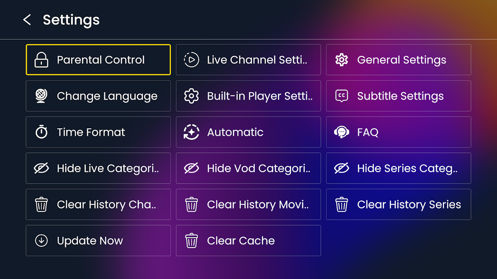
Task: Click the sparkle icon on Automatic
Action: point(191,132)
